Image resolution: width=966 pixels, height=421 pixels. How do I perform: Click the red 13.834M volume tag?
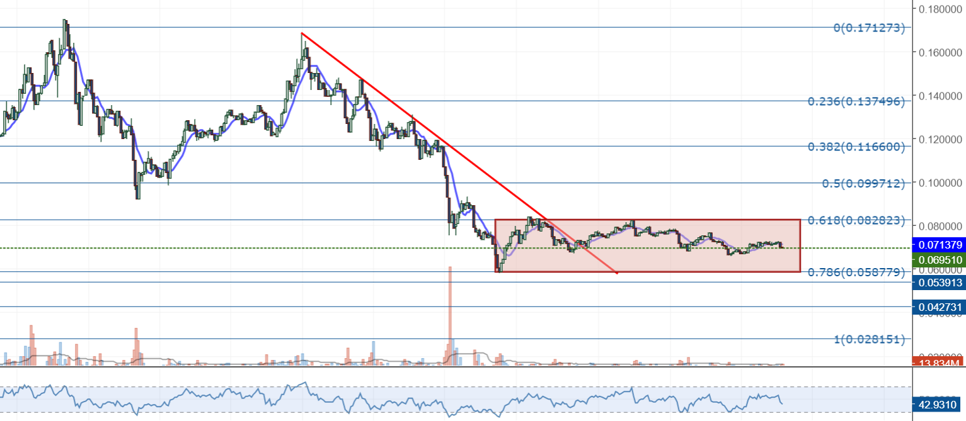pyautogui.click(x=938, y=363)
